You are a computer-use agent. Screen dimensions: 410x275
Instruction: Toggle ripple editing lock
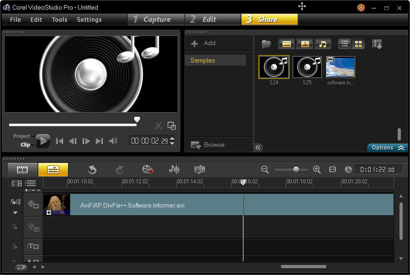point(16,202)
